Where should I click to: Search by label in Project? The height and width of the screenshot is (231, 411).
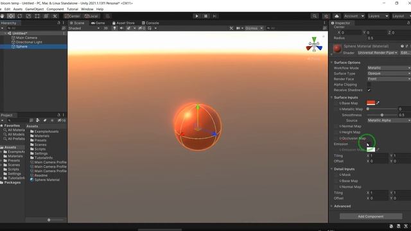[x=45, y=120]
